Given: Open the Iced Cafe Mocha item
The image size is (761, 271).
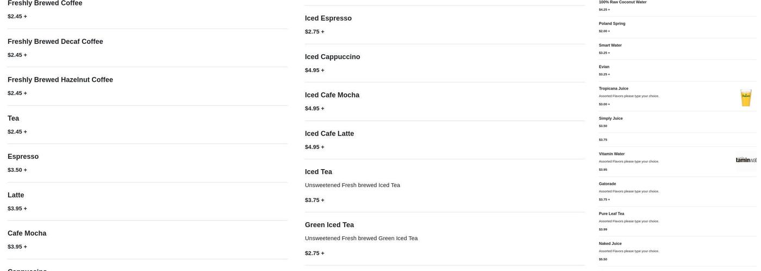Looking at the screenshot, I should (x=332, y=95).
